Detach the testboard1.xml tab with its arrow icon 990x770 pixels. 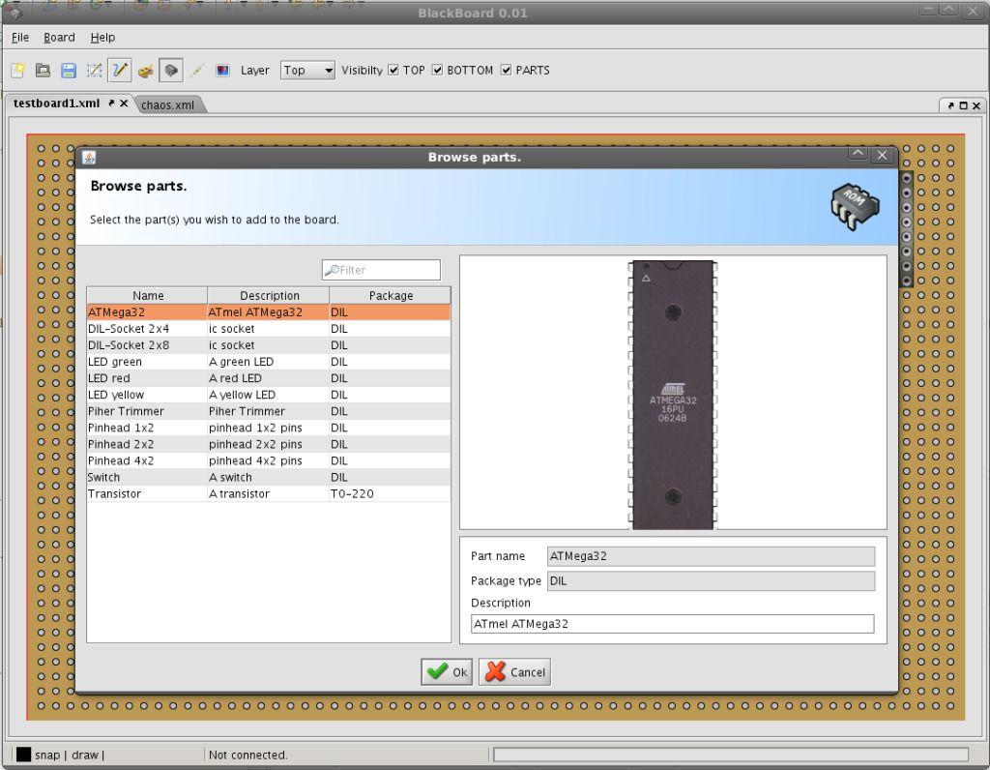pos(111,103)
